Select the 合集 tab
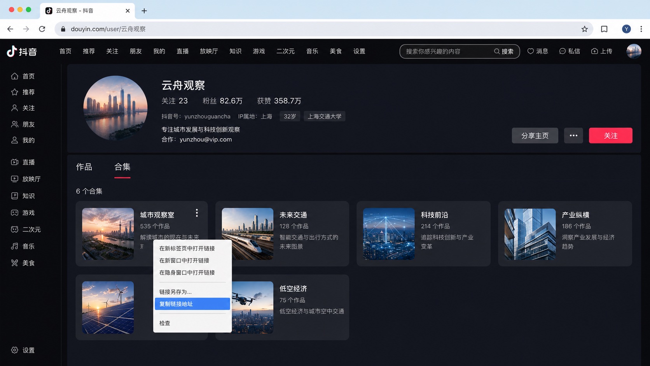The width and height of the screenshot is (650, 366). 122,167
